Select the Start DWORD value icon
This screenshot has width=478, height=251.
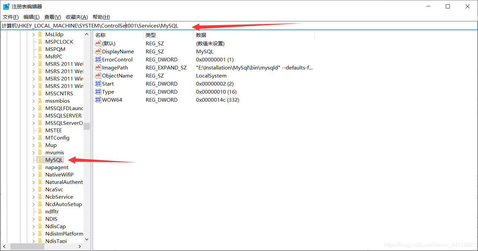point(98,84)
